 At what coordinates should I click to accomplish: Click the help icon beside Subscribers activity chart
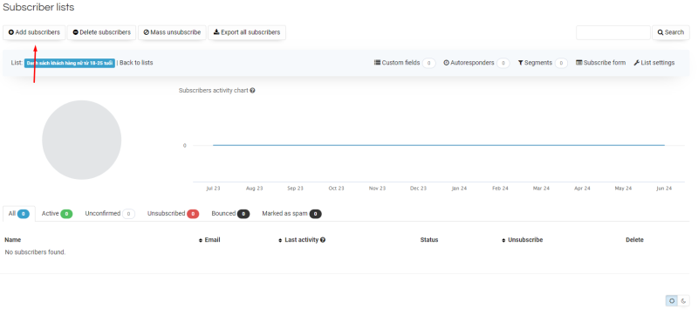(x=252, y=91)
